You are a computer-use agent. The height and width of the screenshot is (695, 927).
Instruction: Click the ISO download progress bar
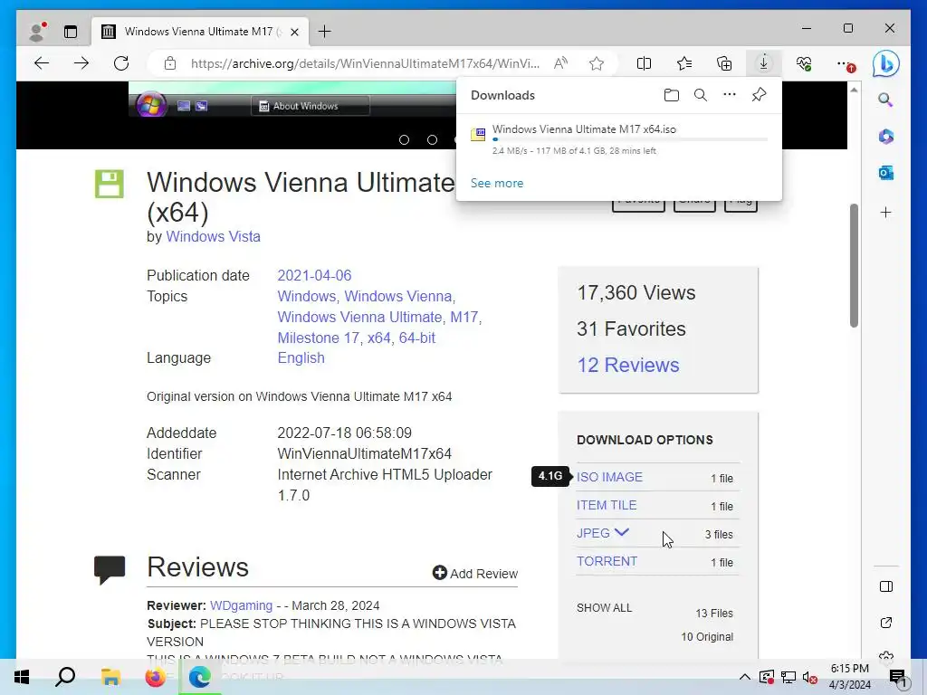(630, 140)
